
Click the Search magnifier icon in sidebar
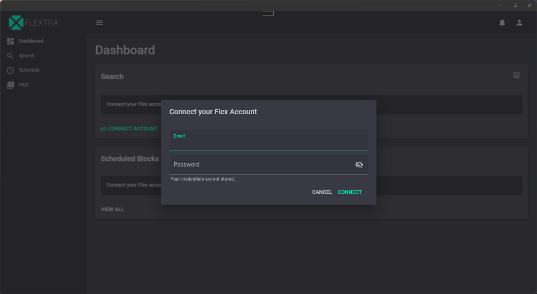point(10,56)
